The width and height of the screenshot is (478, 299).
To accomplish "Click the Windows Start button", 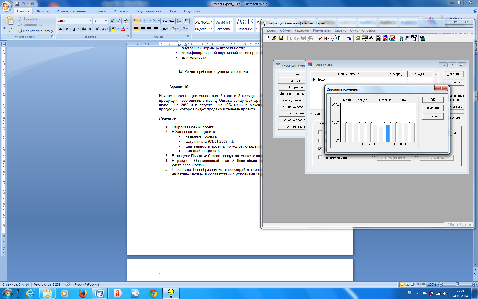I will tap(7, 293).
